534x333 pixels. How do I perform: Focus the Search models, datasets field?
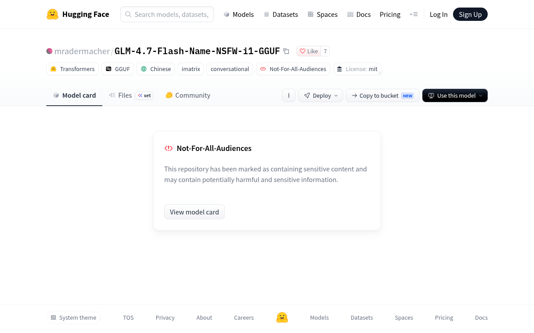click(167, 14)
